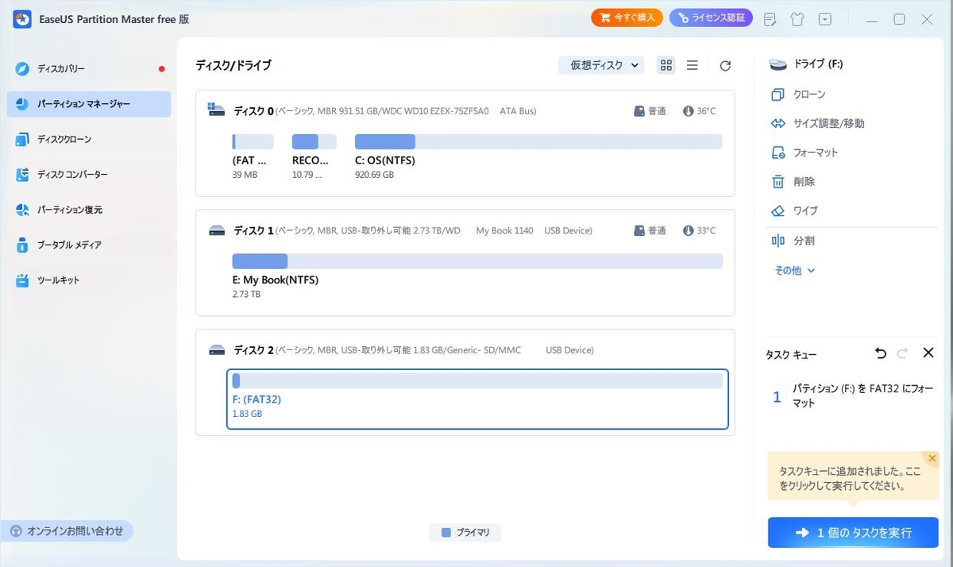Click クローン in the action panel
Screen dimensions: 953x567
coord(798,94)
